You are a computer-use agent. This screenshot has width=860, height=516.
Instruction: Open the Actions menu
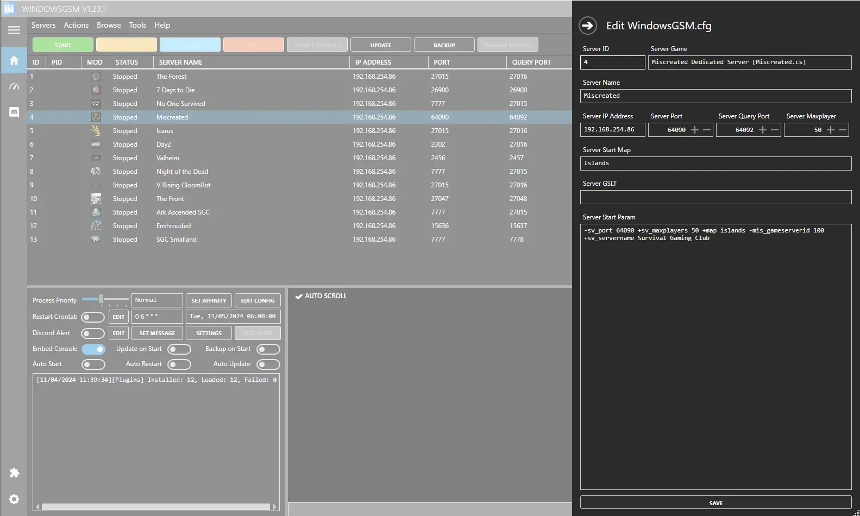[x=76, y=25]
